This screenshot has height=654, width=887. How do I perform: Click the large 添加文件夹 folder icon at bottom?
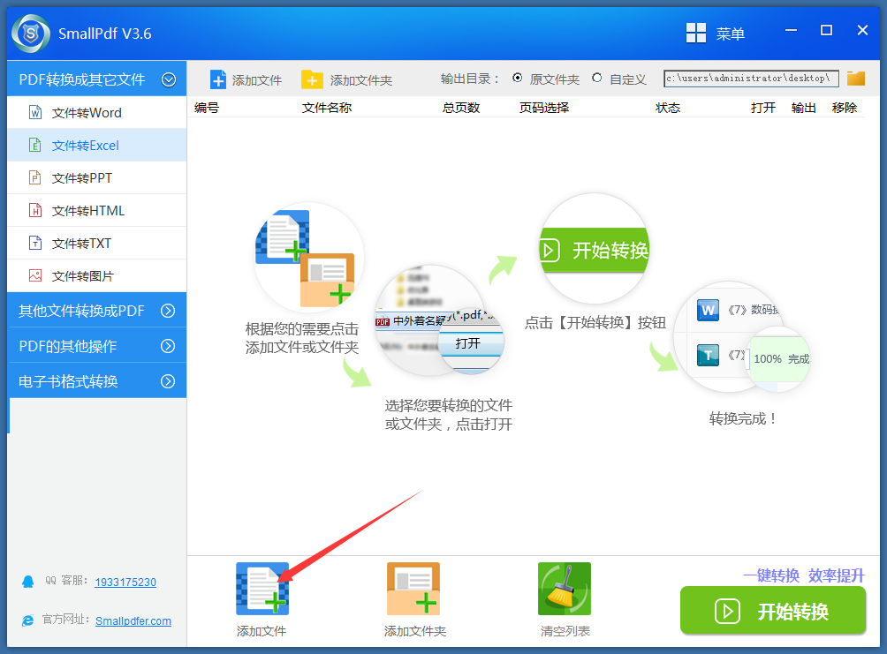pyautogui.click(x=413, y=589)
